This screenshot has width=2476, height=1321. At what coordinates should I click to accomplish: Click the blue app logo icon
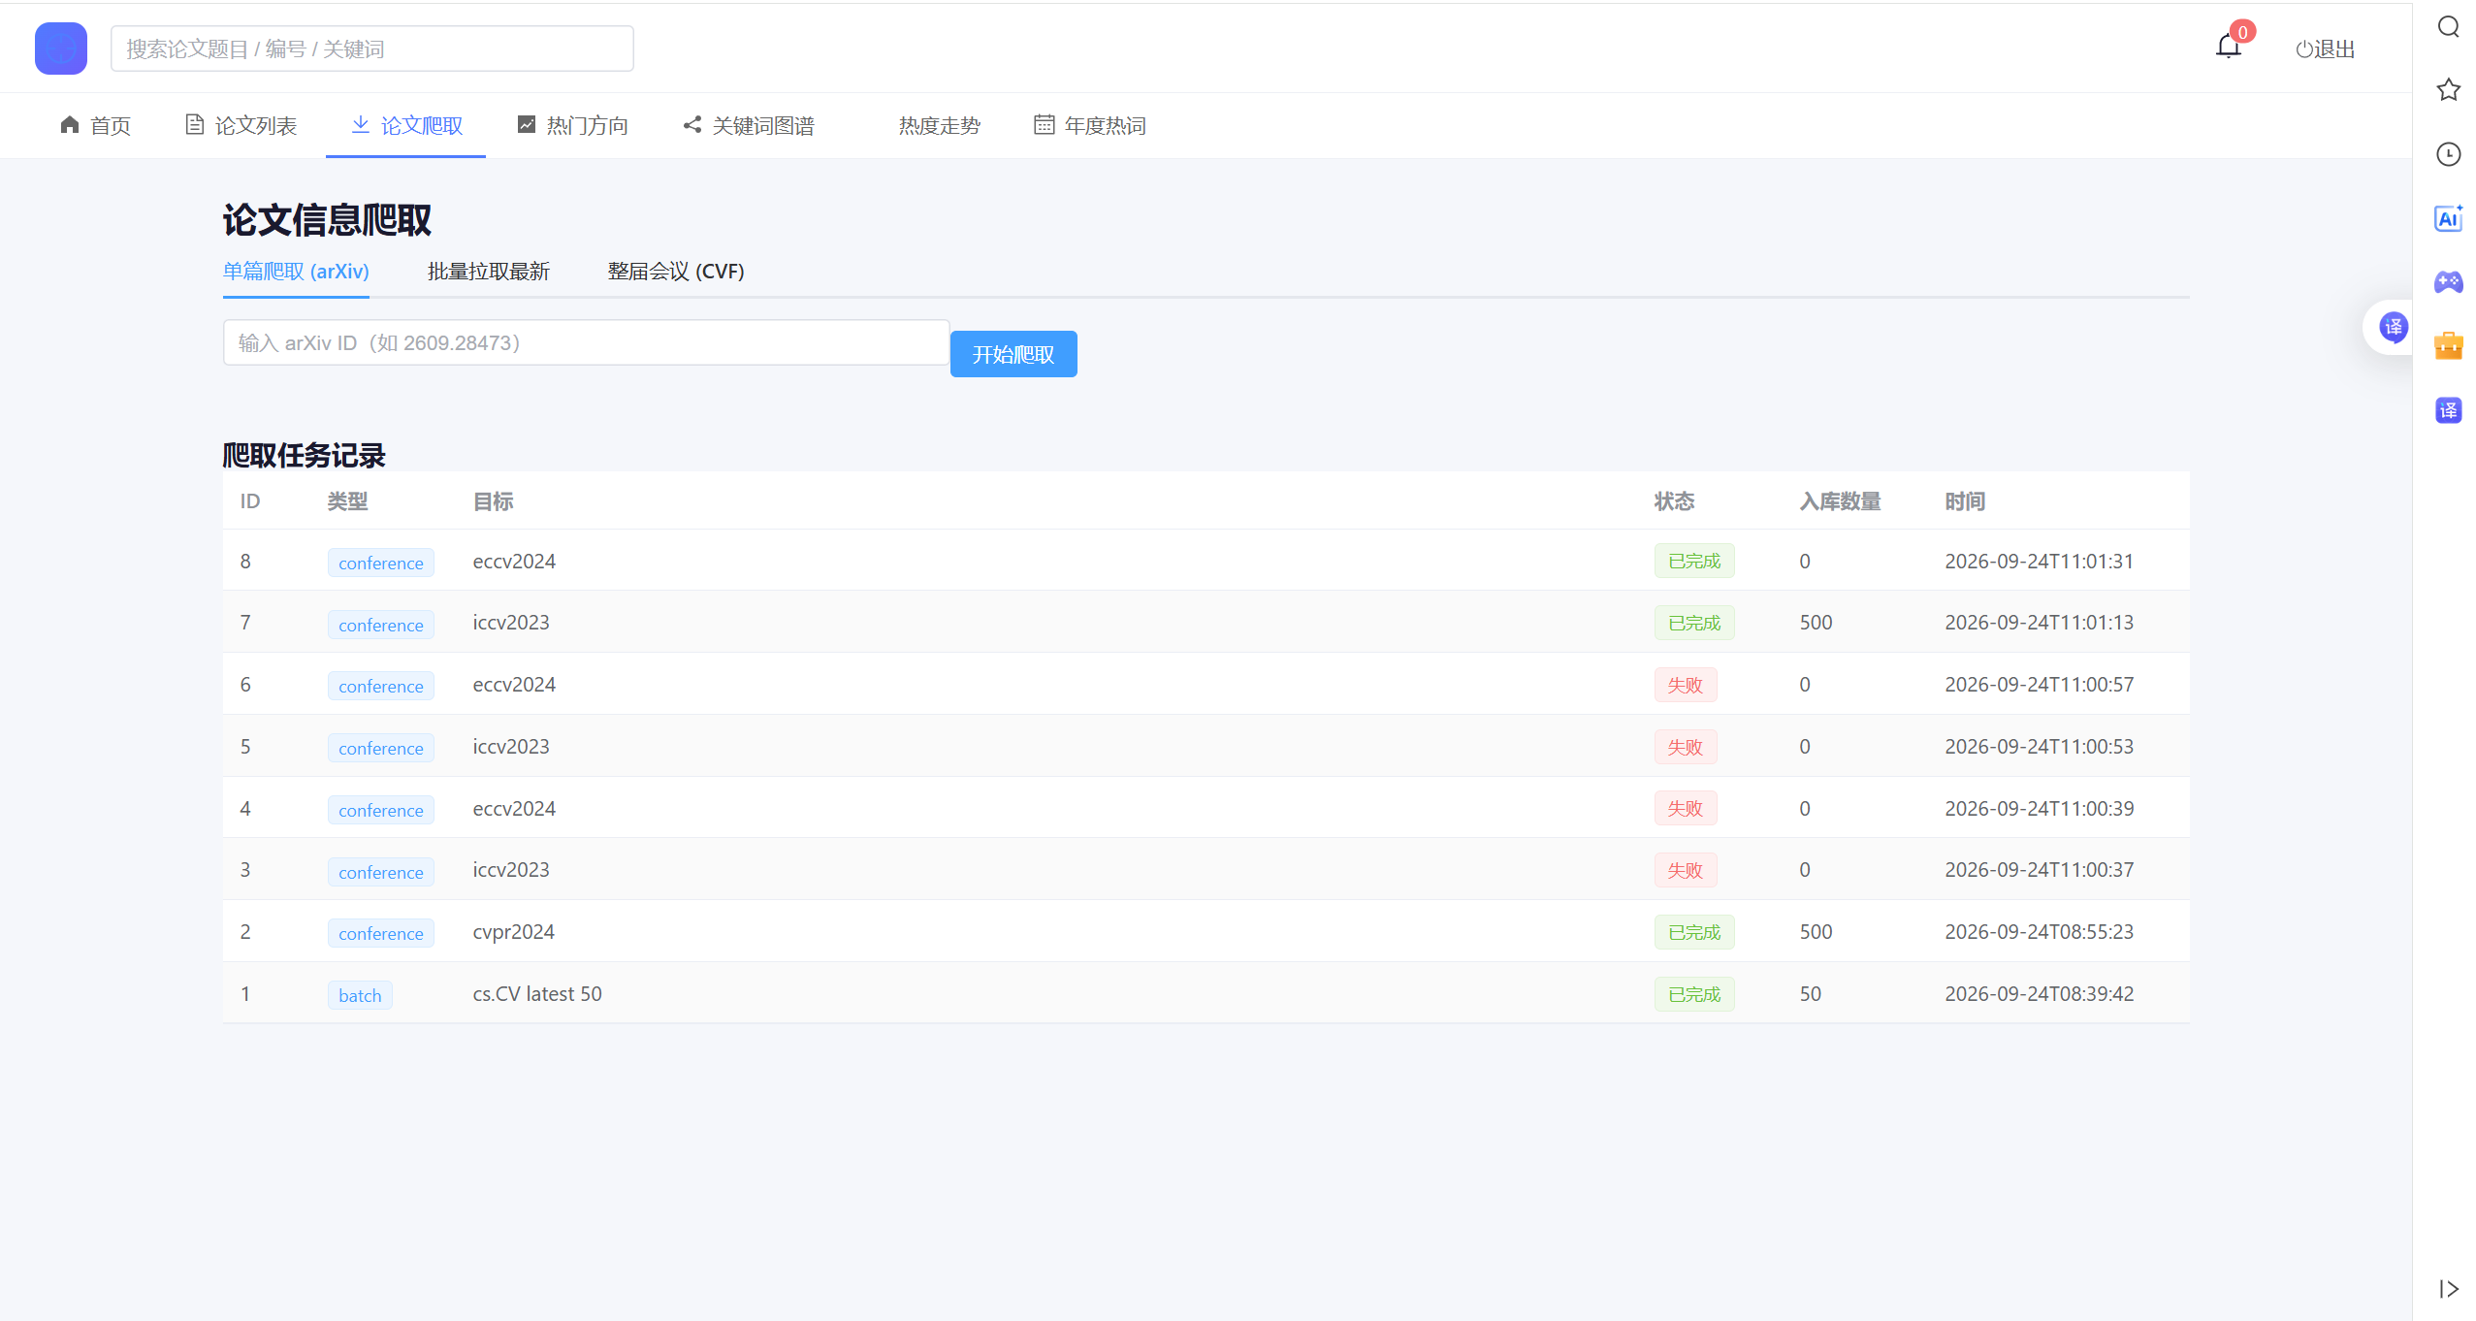61,48
